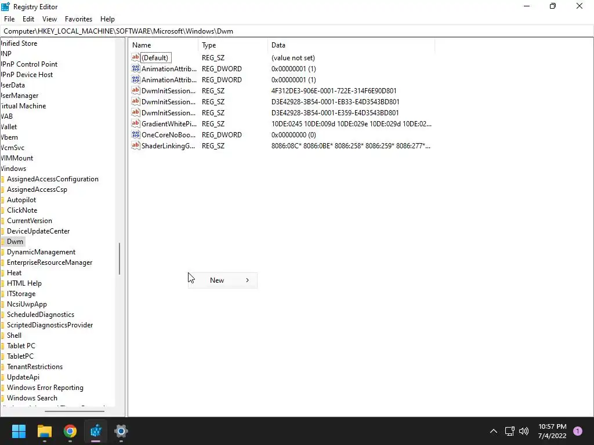Click the data D3E42928-3B54-0001-E359-E4D3543BD801
This screenshot has width=594, height=445.
tap(335, 113)
